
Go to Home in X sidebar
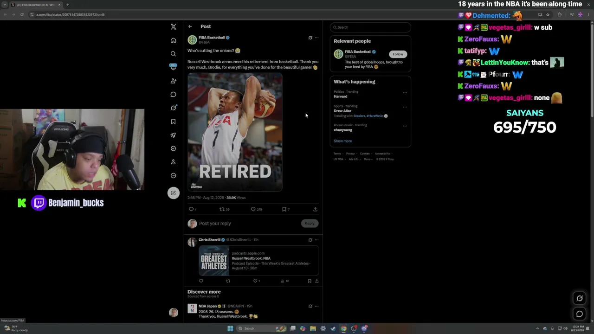coord(173,40)
